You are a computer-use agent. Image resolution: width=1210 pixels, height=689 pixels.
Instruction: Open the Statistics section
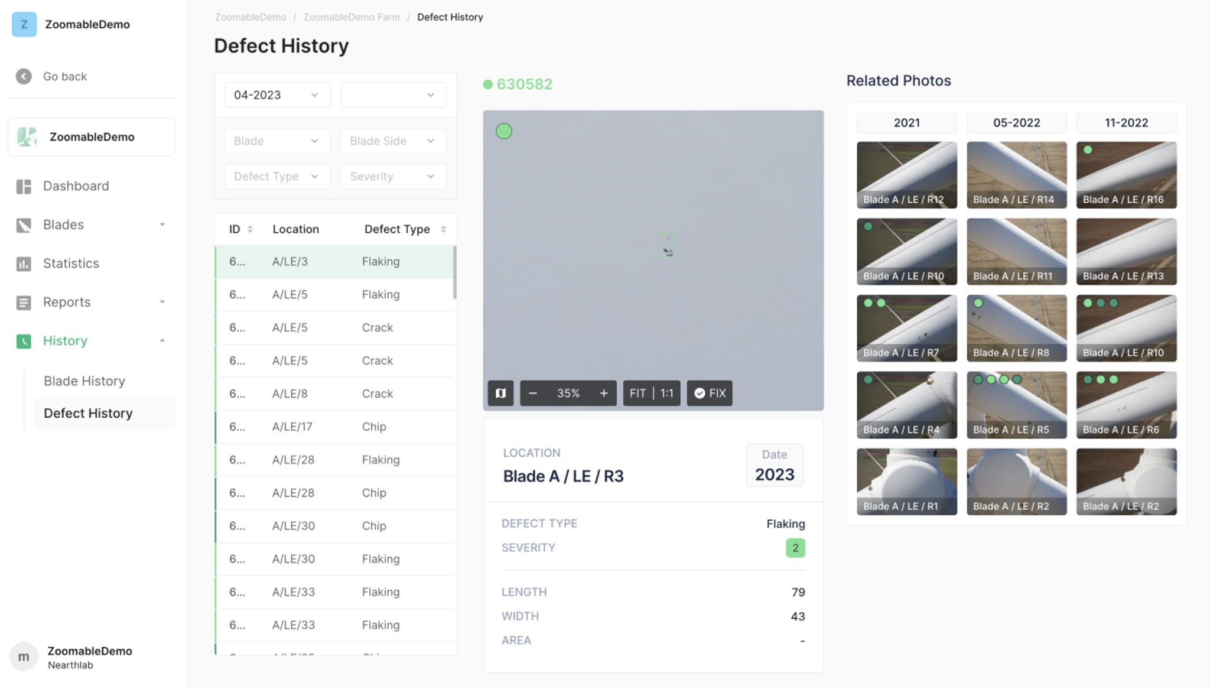(x=70, y=264)
